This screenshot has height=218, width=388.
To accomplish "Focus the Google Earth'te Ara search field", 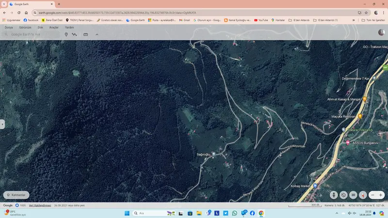I will pyautogui.click(x=31, y=34).
